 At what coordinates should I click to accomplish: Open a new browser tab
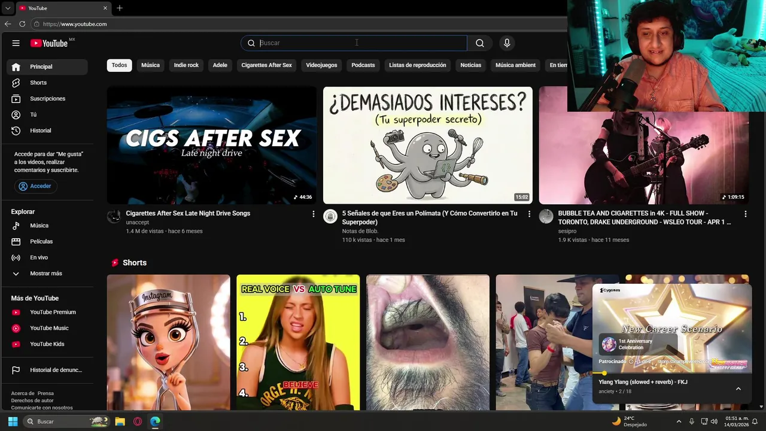click(x=120, y=8)
